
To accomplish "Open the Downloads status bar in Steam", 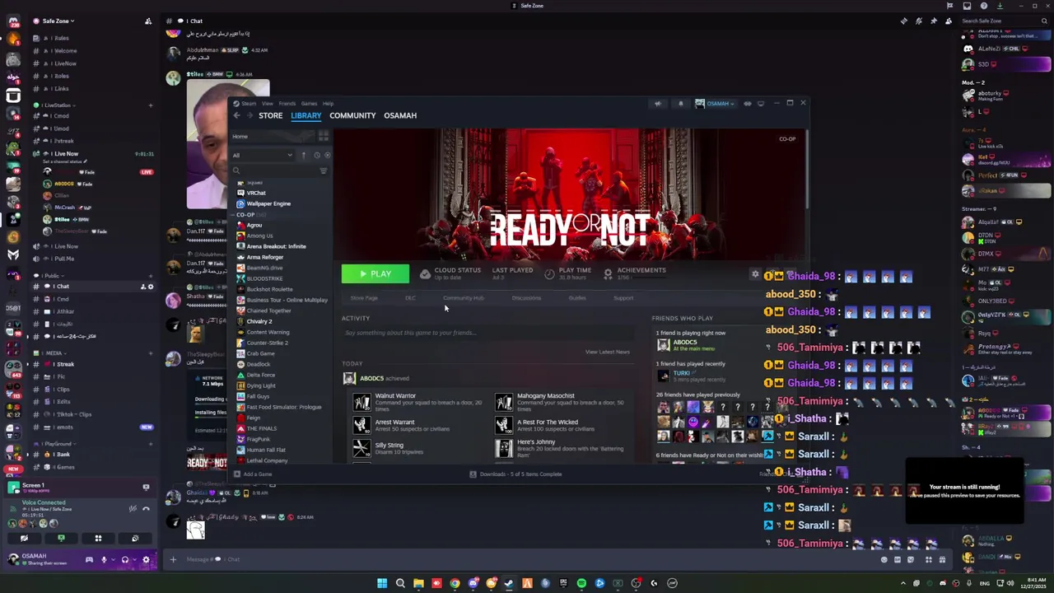I will [515, 474].
